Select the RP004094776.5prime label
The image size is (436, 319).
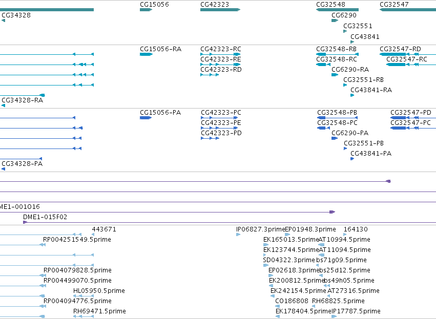tap(77, 301)
